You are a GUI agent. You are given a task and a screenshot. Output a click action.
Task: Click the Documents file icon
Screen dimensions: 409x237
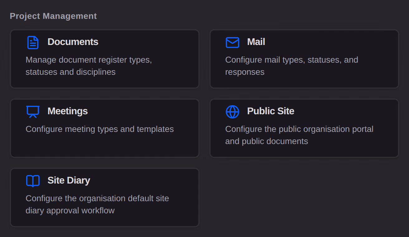pos(33,42)
